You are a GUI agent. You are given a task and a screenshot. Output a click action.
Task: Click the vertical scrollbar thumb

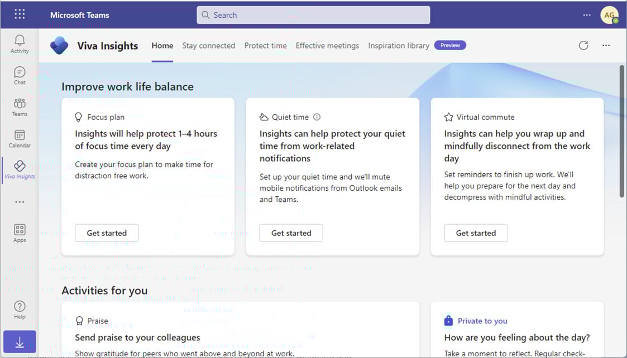point(622,131)
